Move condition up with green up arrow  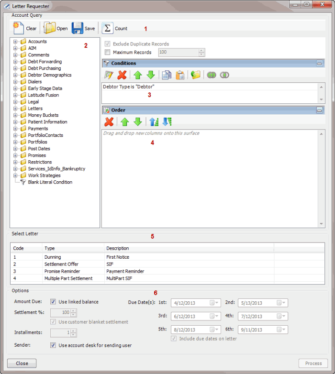click(138, 75)
